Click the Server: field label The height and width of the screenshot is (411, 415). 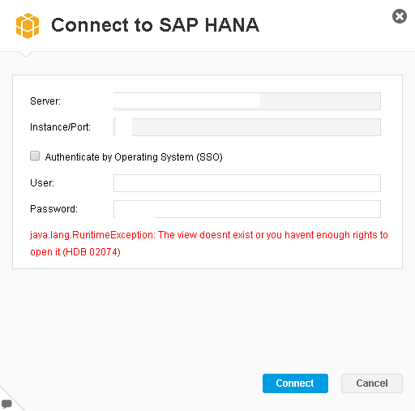(x=45, y=101)
